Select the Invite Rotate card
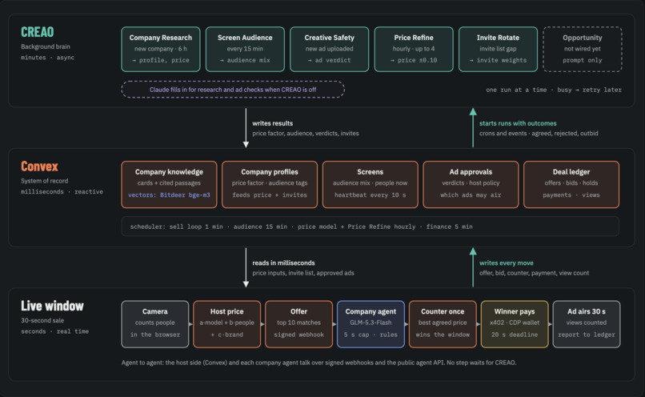The height and width of the screenshot is (397, 645). (498, 50)
